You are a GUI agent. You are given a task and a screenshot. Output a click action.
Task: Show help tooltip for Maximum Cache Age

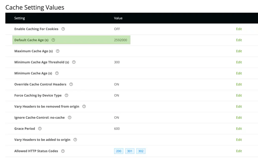click(x=58, y=51)
